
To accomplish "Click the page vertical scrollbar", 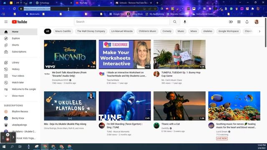I will [266, 32].
